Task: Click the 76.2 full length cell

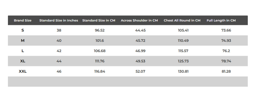Action: [x=226, y=51]
